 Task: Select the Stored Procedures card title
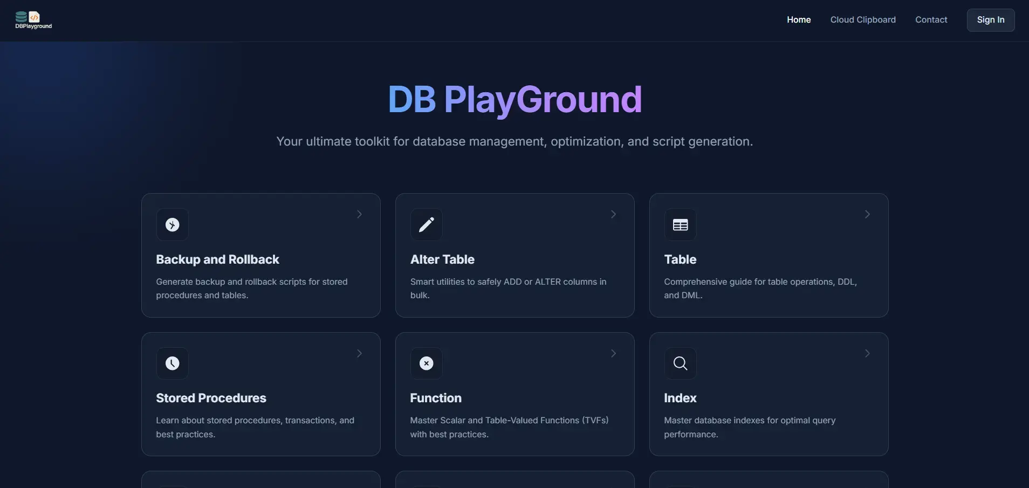[211, 398]
